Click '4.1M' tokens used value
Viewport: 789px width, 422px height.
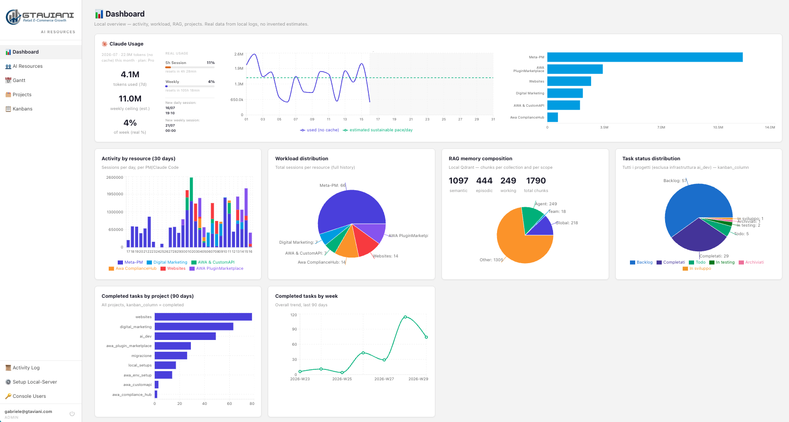(x=130, y=74)
